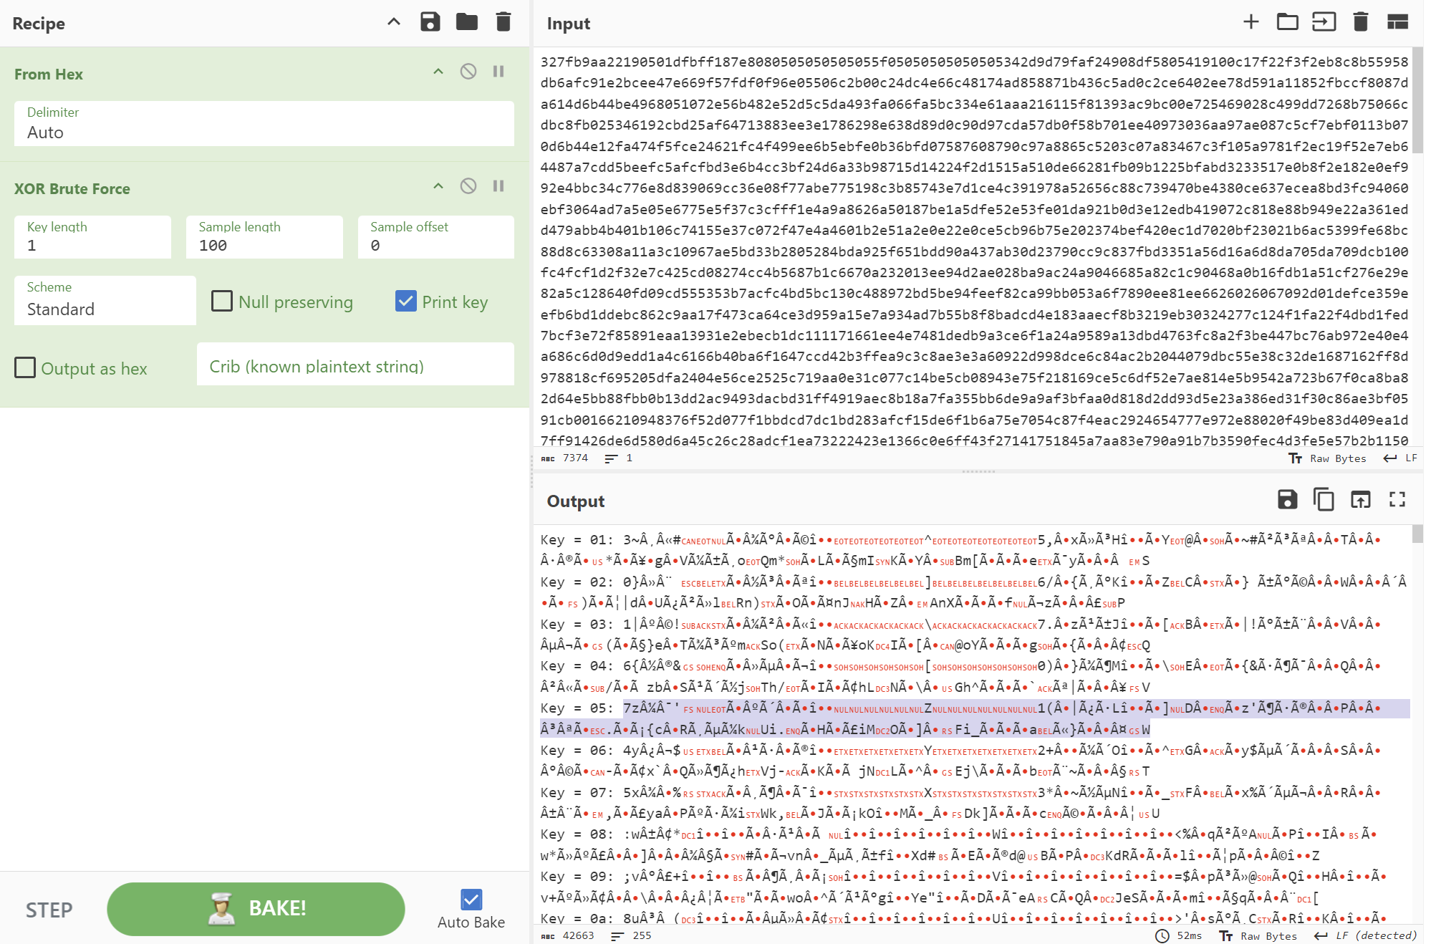The height and width of the screenshot is (944, 1431).
Task: Maximise the output pane
Action: click(1397, 499)
